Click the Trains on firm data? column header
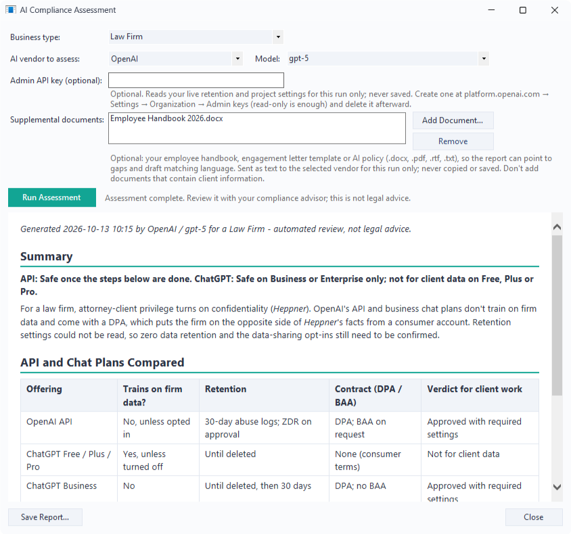 pyautogui.click(x=158, y=395)
